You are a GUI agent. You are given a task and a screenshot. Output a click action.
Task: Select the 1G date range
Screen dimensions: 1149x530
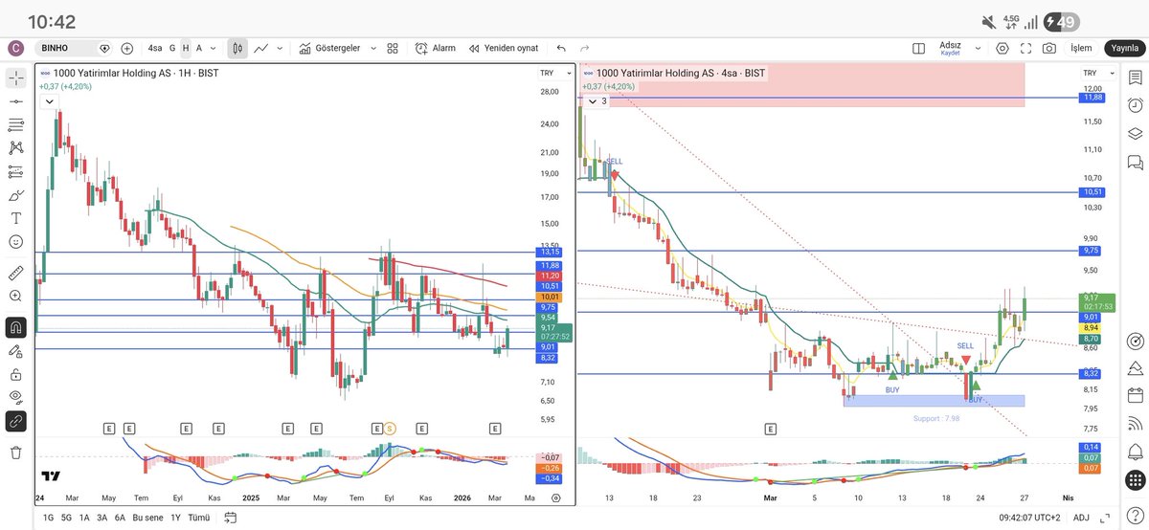click(48, 518)
